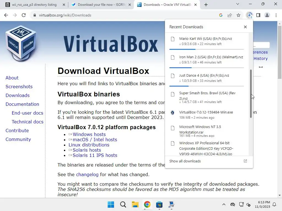282x211 pixels.
Task: Open the Windows Start menu
Action: pyautogui.click(x=111, y=204)
